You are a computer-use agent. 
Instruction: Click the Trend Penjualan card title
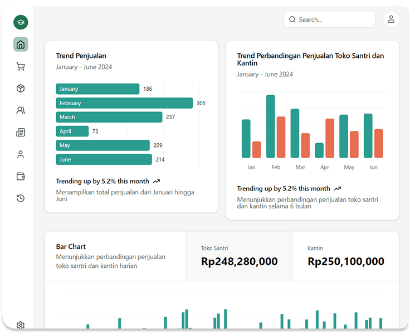(x=81, y=56)
